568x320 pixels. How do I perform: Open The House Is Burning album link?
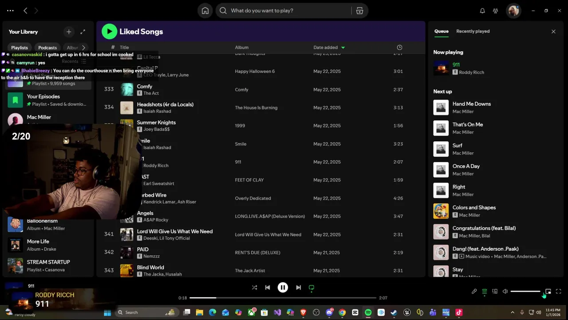pyautogui.click(x=256, y=108)
